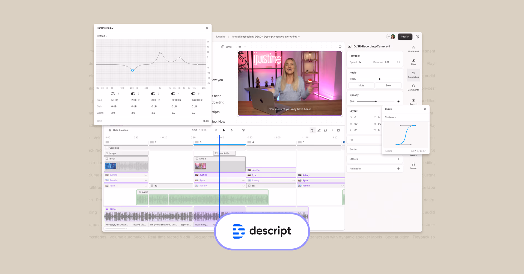Image resolution: width=524 pixels, height=274 pixels.
Task: Enable EQ band 1 toggle
Action: click(113, 94)
